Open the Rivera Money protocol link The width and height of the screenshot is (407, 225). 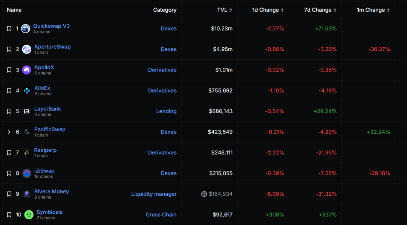click(x=52, y=192)
